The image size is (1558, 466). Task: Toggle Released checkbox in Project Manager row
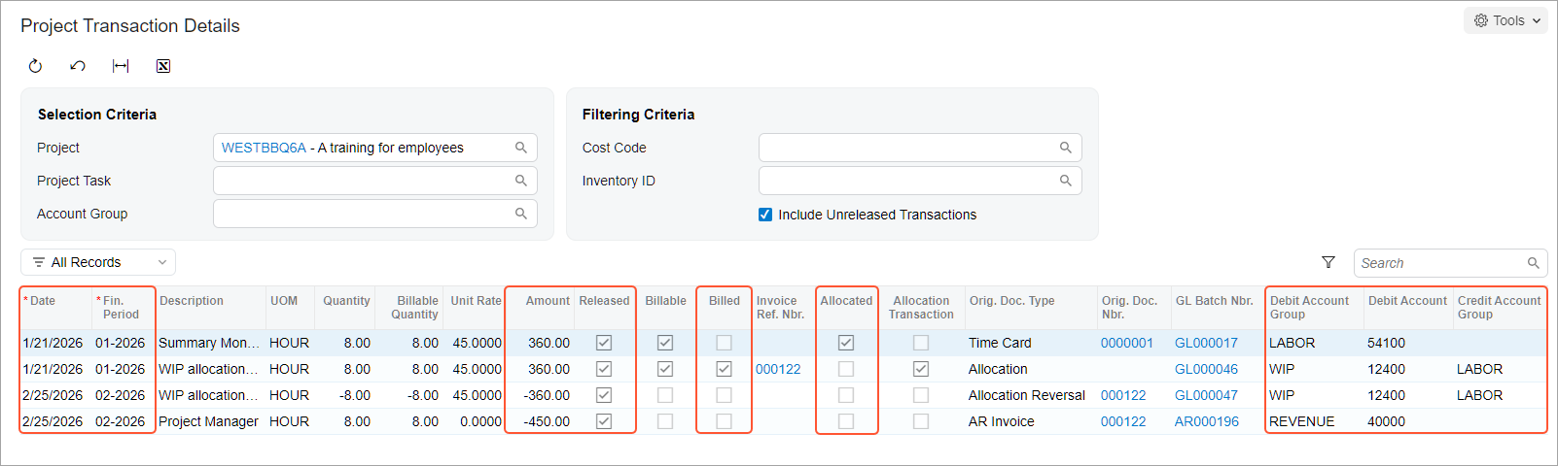tap(604, 421)
